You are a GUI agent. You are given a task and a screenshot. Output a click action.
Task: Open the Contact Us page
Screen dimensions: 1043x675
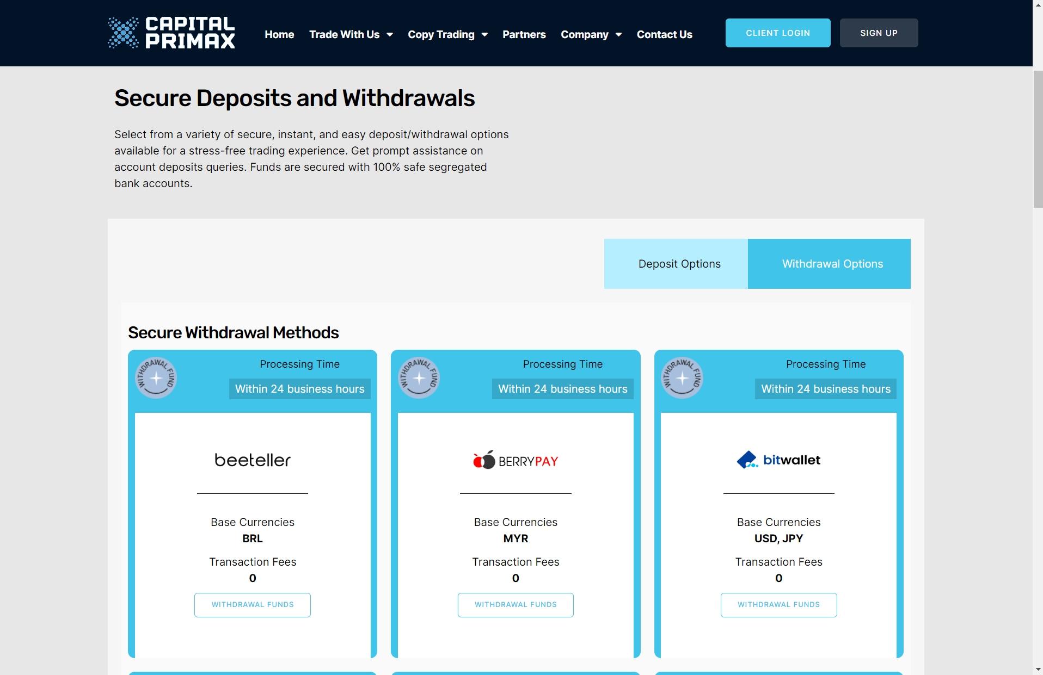tap(665, 34)
